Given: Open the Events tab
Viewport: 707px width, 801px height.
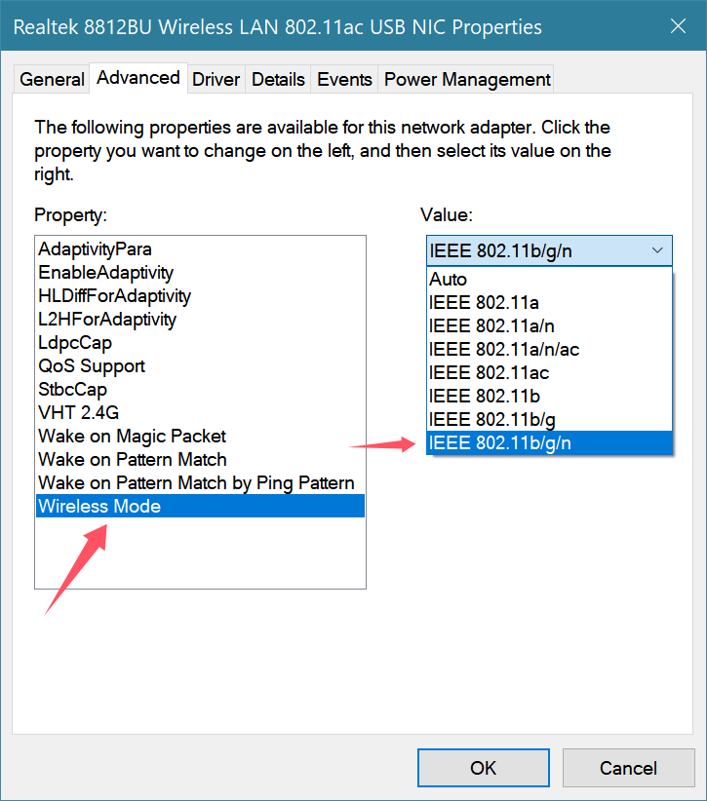Looking at the screenshot, I should pyautogui.click(x=344, y=79).
